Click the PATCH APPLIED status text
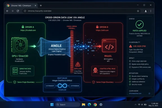Screen dimensions: 162x108 [139, 31]
